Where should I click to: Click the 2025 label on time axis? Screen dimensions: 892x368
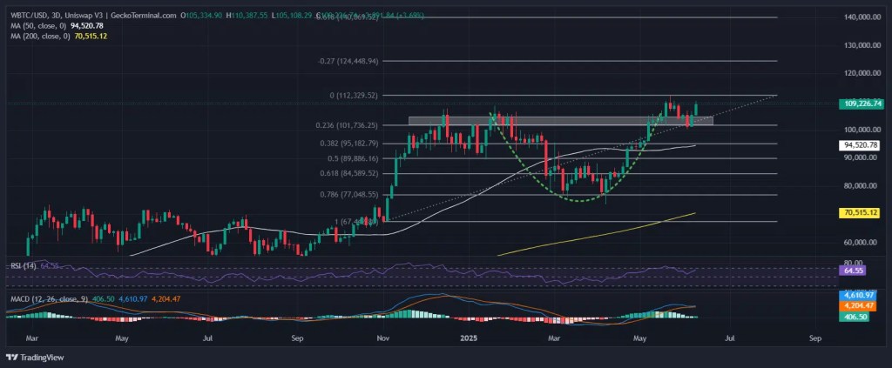tap(468, 336)
